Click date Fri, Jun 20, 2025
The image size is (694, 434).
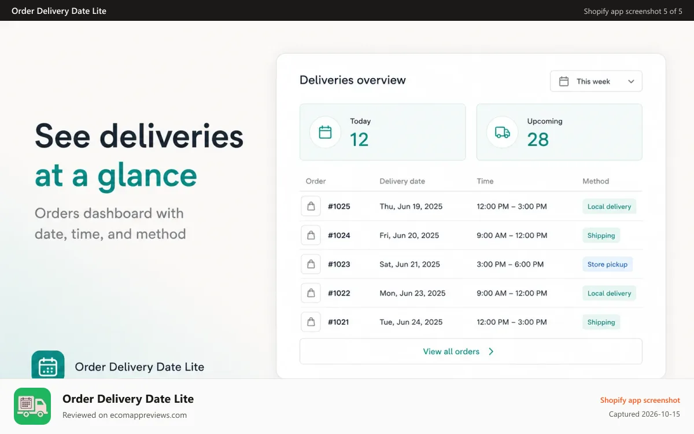pyautogui.click(x=409, y=236)
